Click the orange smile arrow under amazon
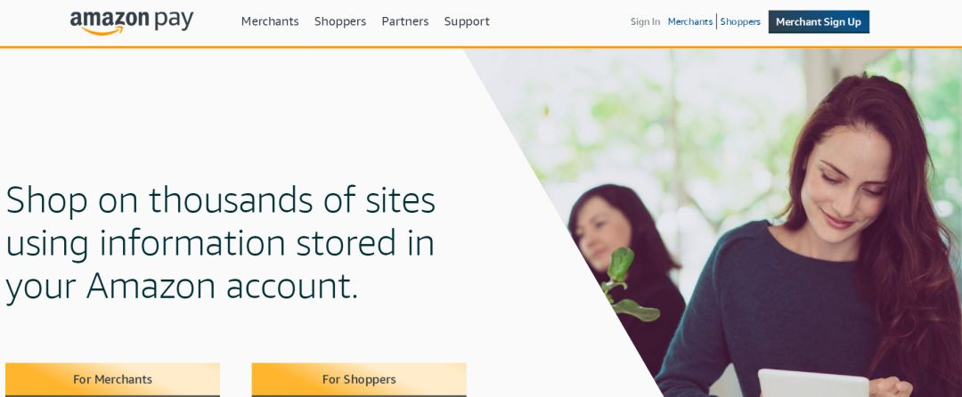 (102, 30)
